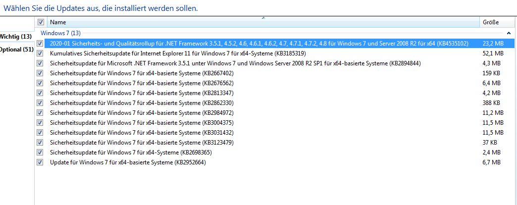This screenshot has height=205, width=517.
Task: Uncheck the checkbox for update KB2984972
Action: 40,112
